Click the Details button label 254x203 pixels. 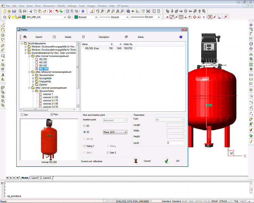68,37
